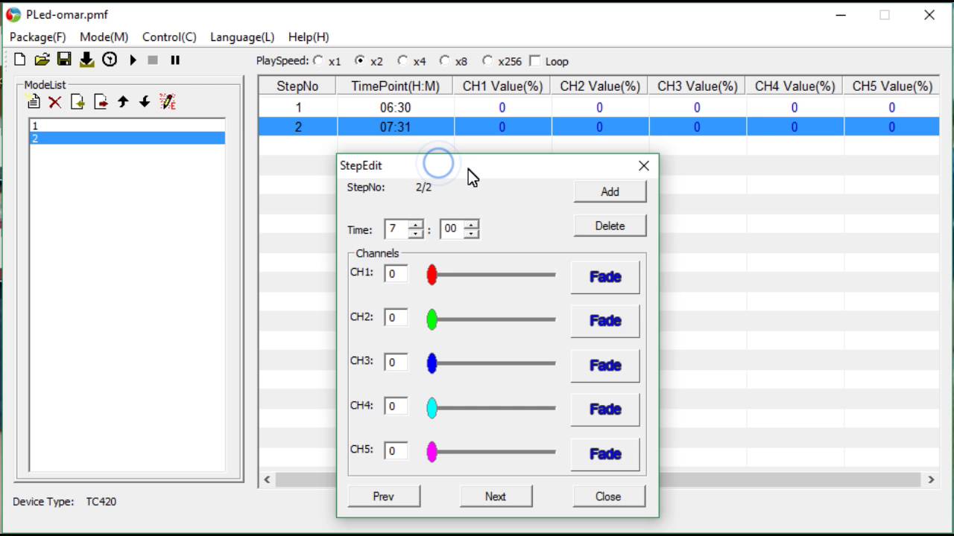Select the x2 play speed
This screenshot has height=536, width=954.
361,61
